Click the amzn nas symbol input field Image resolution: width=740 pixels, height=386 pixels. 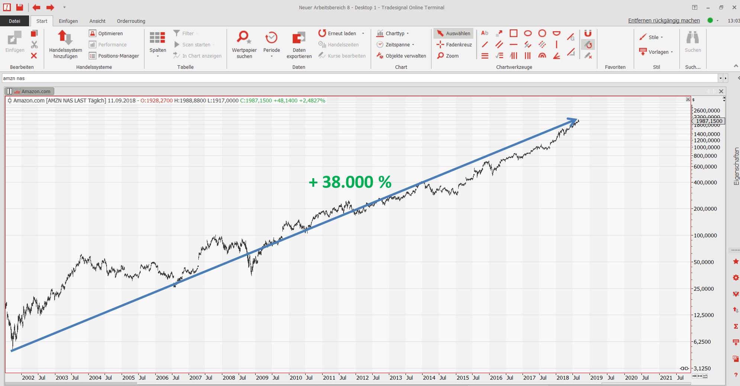[x=357, y=78]
